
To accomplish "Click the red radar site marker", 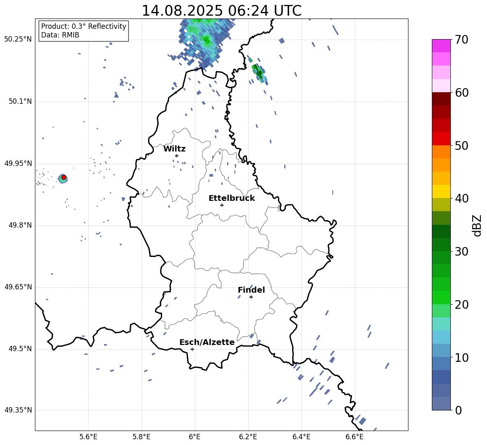I will 64,177.
